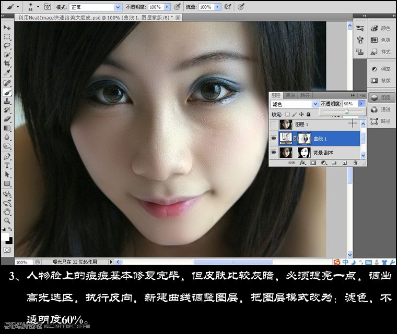Toggle lock transparent pixels

(x=287, y=114)
